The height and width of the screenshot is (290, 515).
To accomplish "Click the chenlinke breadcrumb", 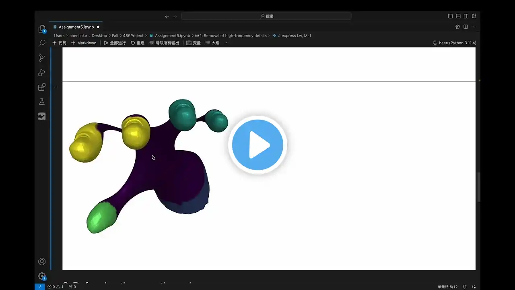I will [x=78, y=35].
